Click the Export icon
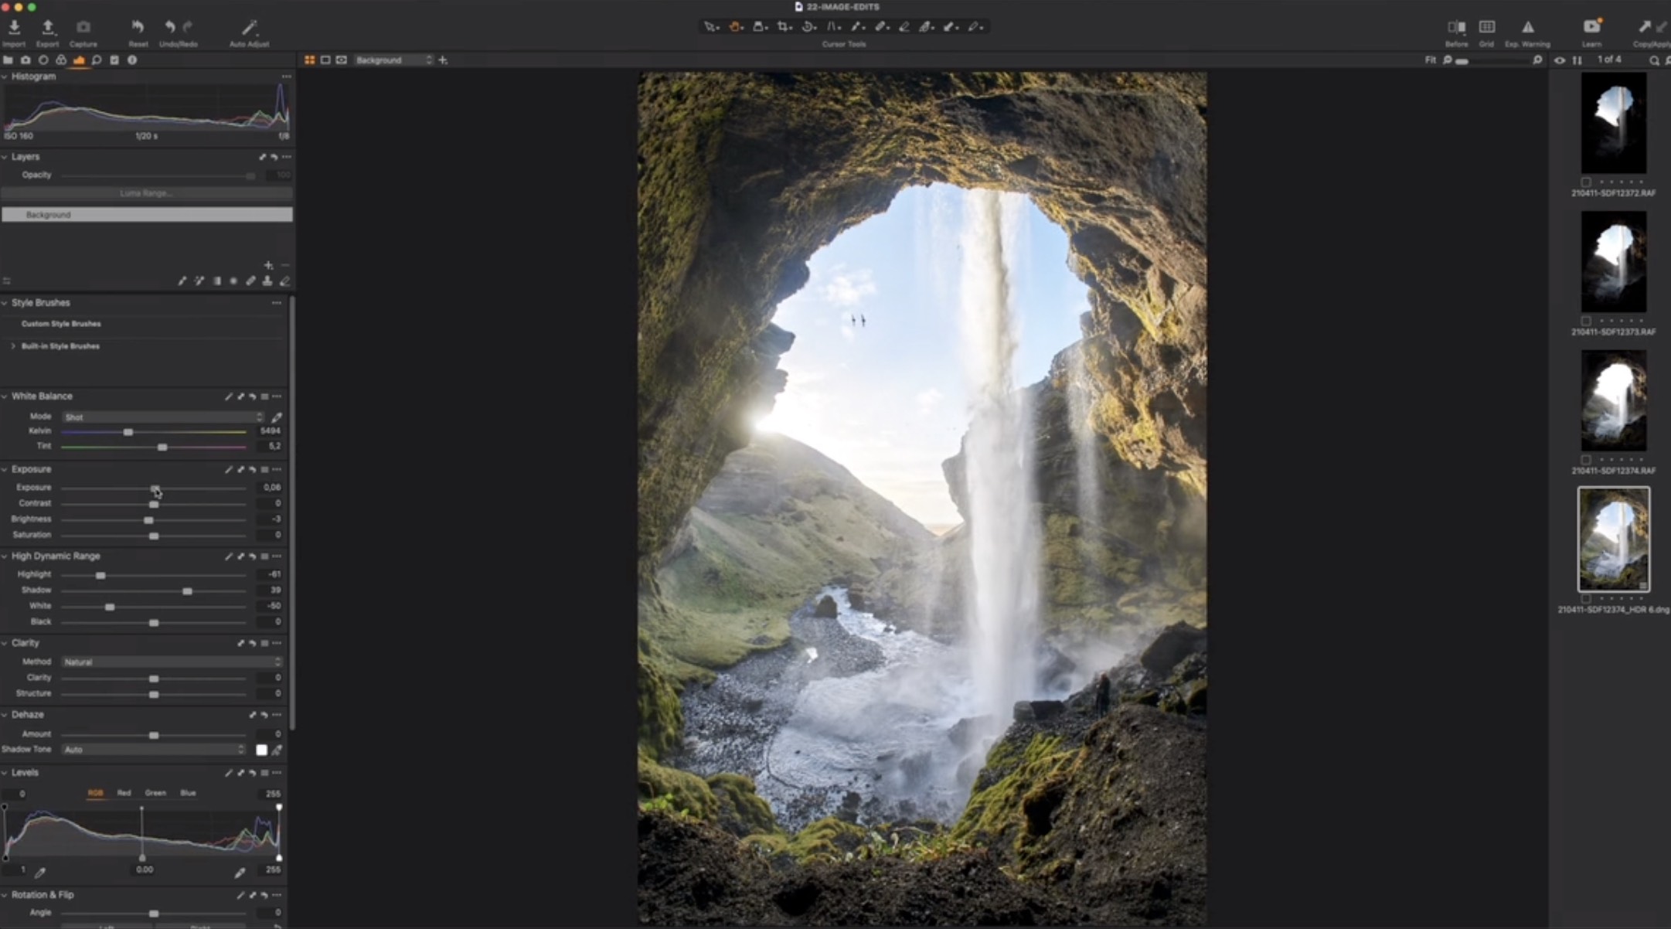1671x929 pixels. (x=48, y=28)
